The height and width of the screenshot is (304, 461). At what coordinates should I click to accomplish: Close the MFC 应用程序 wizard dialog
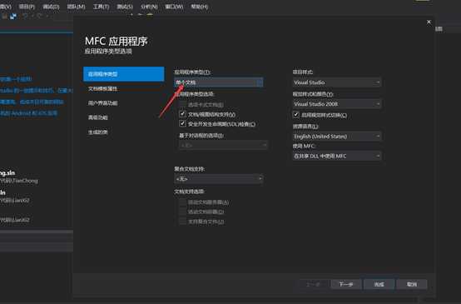(429, 22)
